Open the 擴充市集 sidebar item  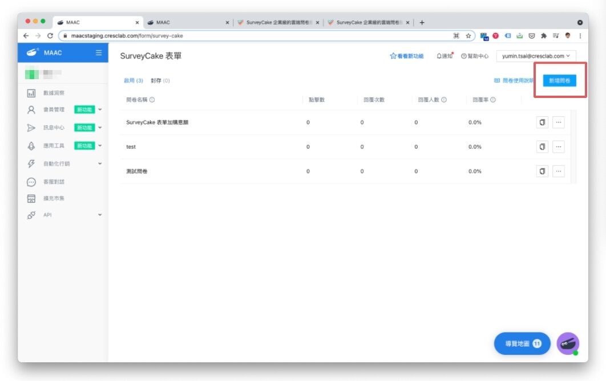point(54,199)
